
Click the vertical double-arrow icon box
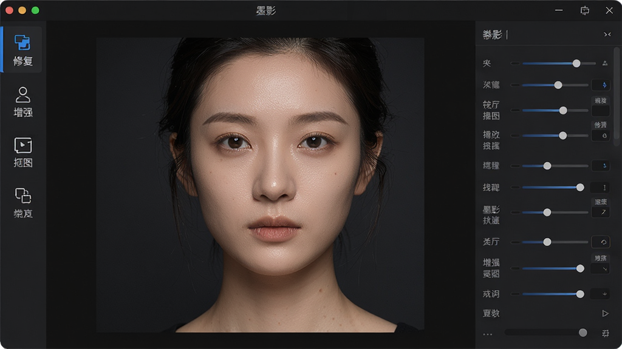click(601, 188)
